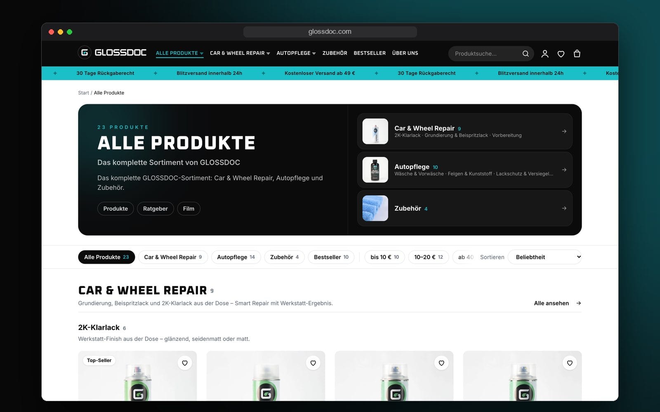The height and width of the screenshot is (412, 660).
Task: Favorite the fourth 2K-Klarlack product card
Action: 570,363
